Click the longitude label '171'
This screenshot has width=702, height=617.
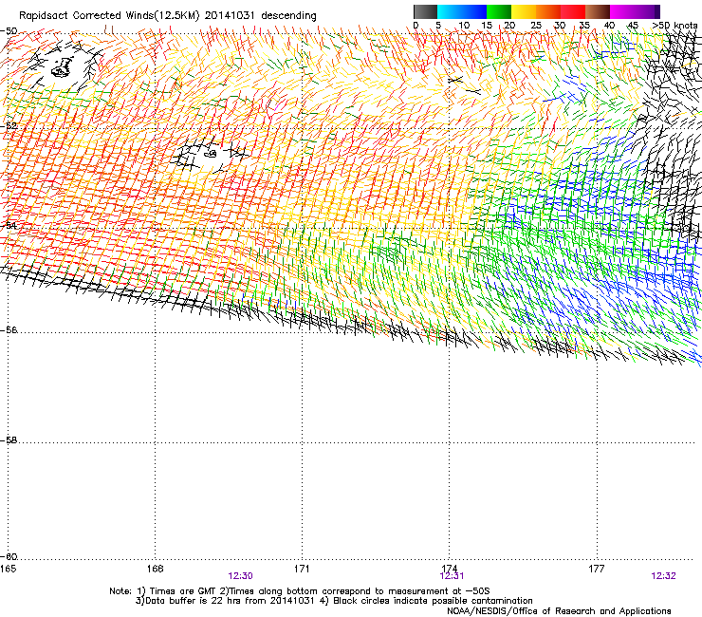302,569
